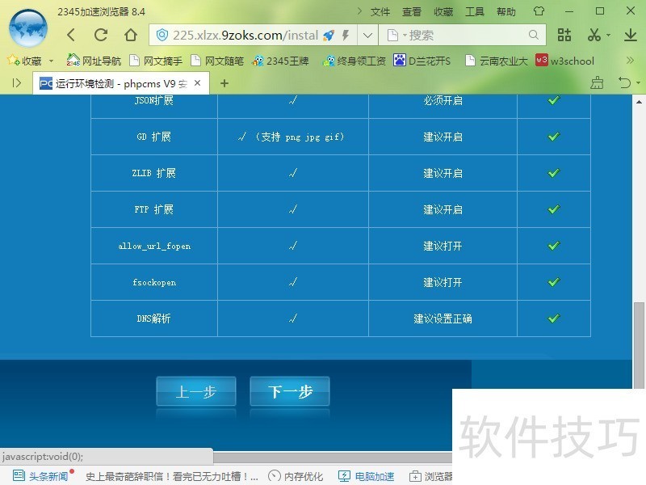The image size is (646, 485).
Task: Expand the address bar history dropdown
Action: click(367, 36)
